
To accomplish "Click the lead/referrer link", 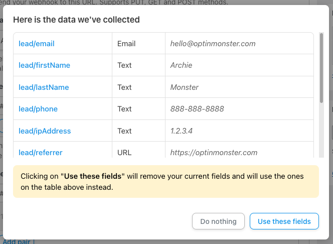I will pos(41,153).
